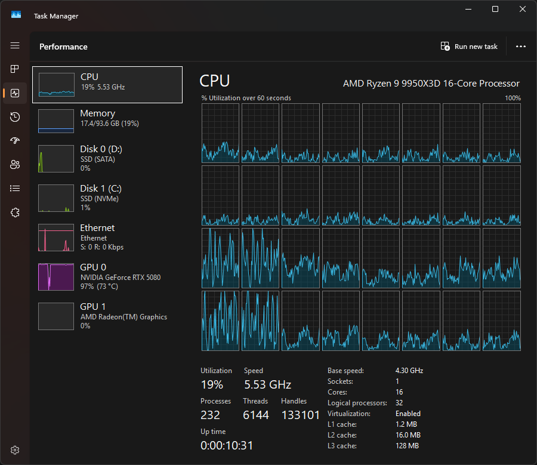Click the first logical processor graph

click(x=220, y=133)
